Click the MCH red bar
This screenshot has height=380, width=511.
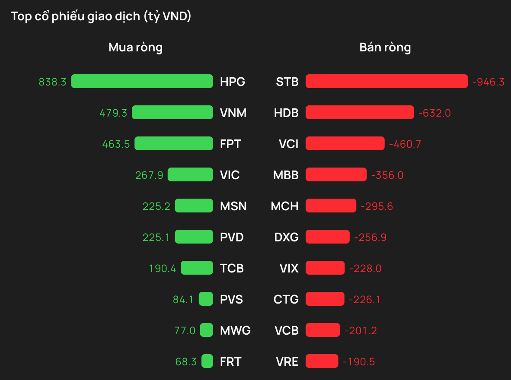pos(331,206)
